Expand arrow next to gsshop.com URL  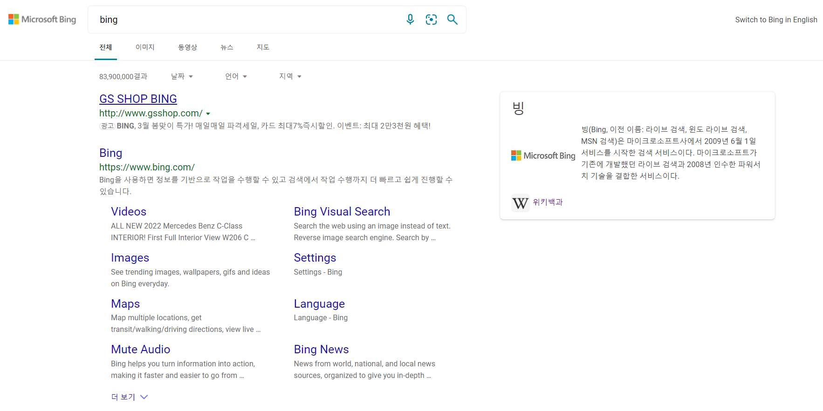click(208, 114)
